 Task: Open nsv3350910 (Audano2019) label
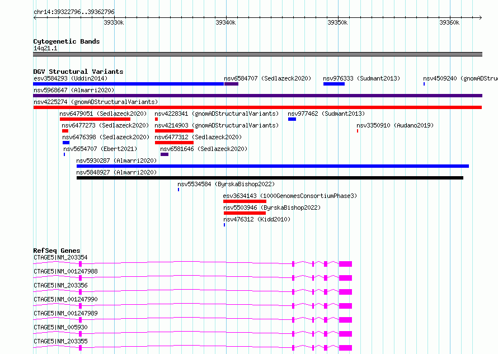(x=395, y=125)
